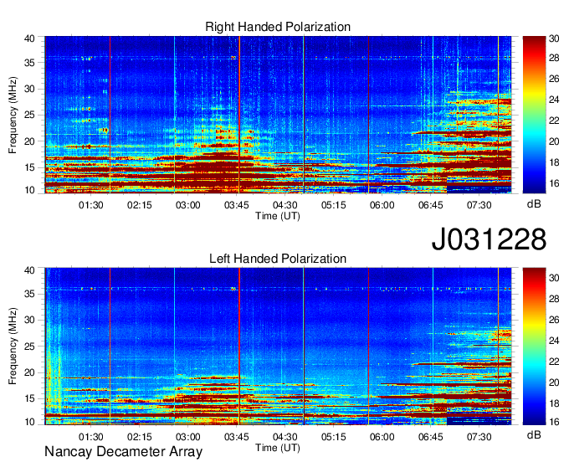Click "04:30" time tick on right-handed plot

[x=284, y=205]
